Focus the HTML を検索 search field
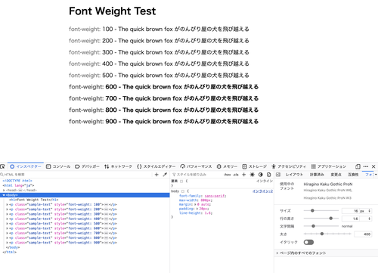This screenshot has width=378, height=273. (x=76, y=175)
